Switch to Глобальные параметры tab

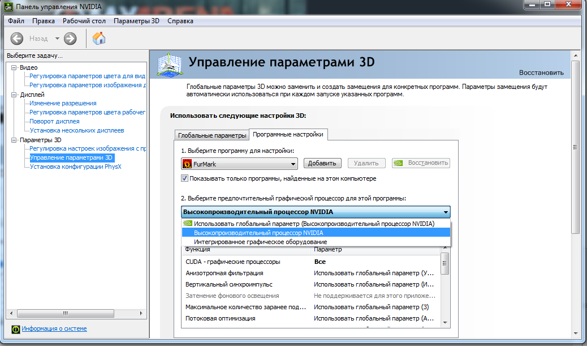click(212, 135)
